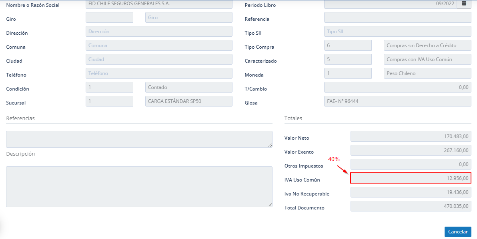Open the Periodo Libro calendar picker
Screen dimensions: 477x239
pyautogui.click(x=464, y=4)
